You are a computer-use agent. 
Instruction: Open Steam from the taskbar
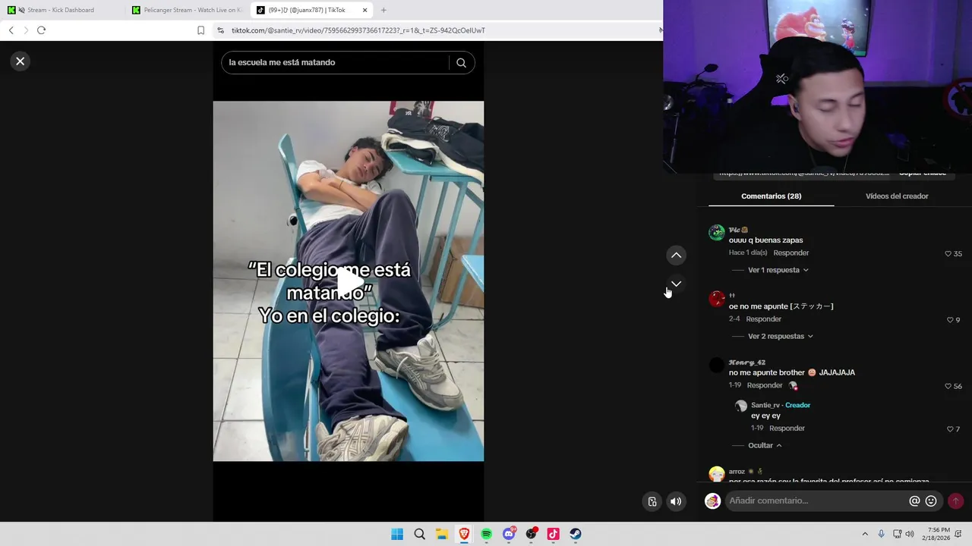(x=576, y=534)
